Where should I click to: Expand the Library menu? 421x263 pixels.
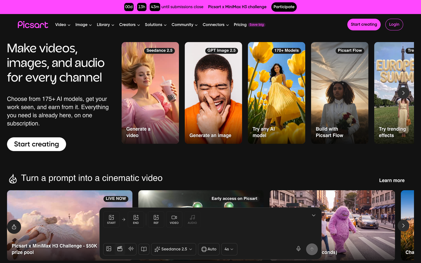tap(106, 25)
